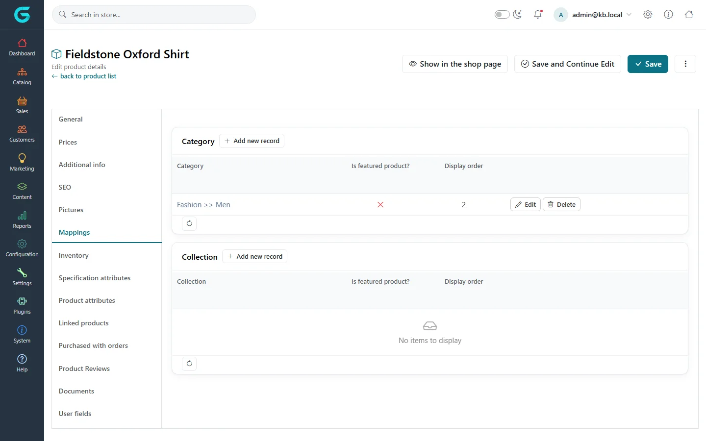This screenshot has height=441, width=706.
Task: Open the Dashboard sidebar icon
Action: (x=22, y=43)
